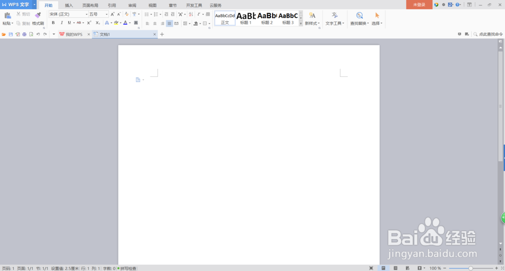Switch to the 视图 (View) tab
Image resolution: width=505 pixels, height=271 pixels.
click(x=153, y=6)
